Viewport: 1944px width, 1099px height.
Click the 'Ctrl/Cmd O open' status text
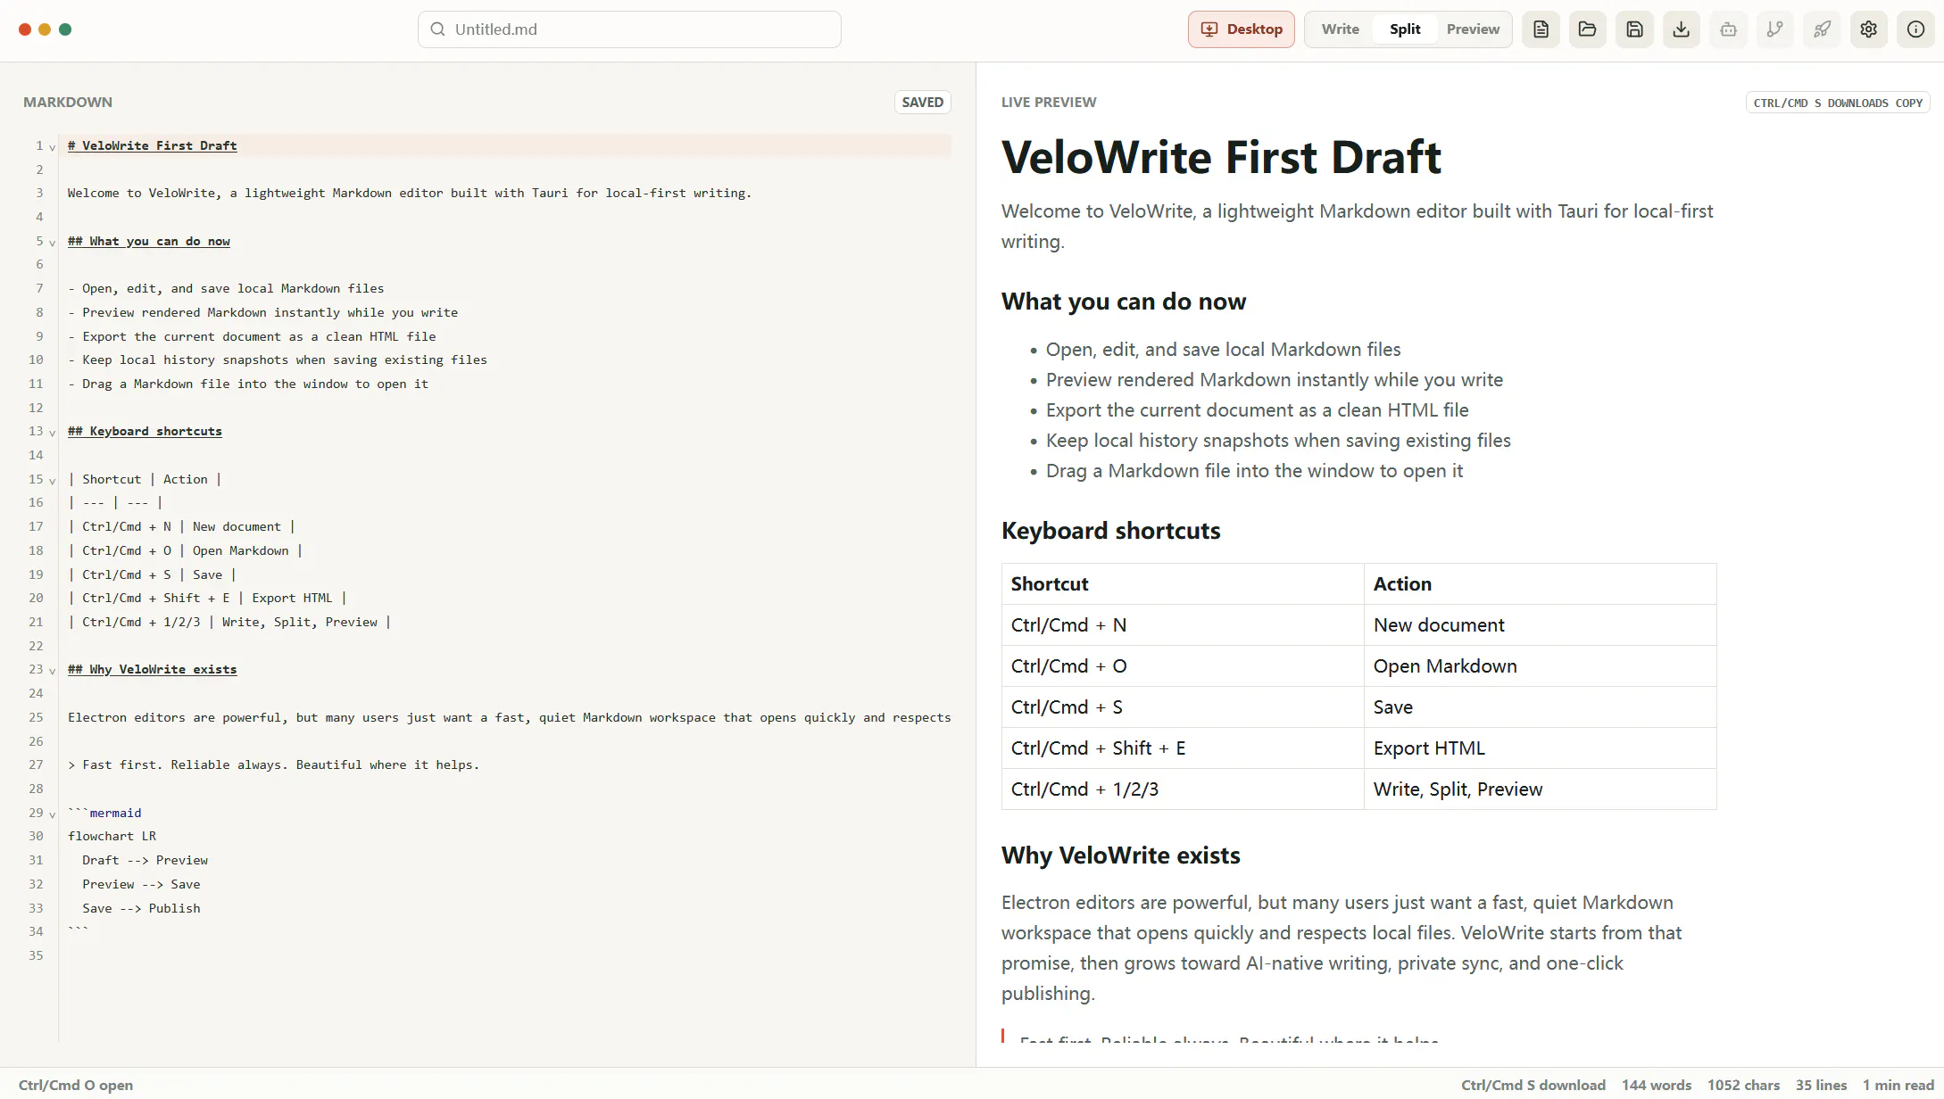tap(76, 1085)
